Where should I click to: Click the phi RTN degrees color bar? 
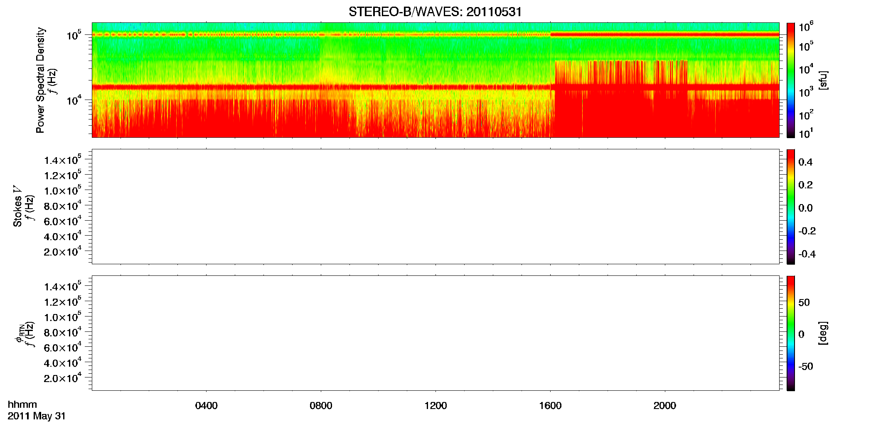[791, 333]
